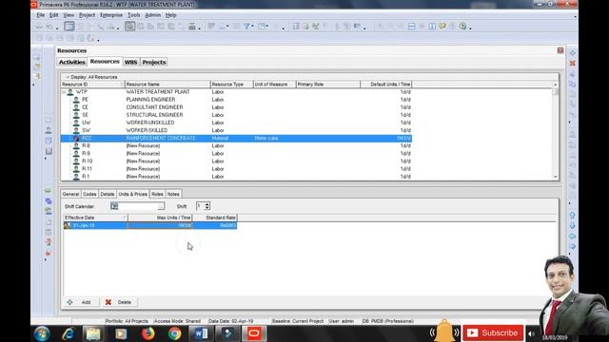Image resolution: width=609 pixels, height=342 pixels.
Task: Click the Move Left arrow in the right command bar
Action: 573,237
